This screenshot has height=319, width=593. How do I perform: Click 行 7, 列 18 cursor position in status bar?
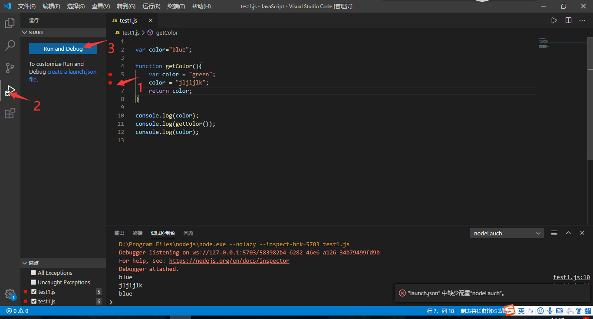coord(440,311)
